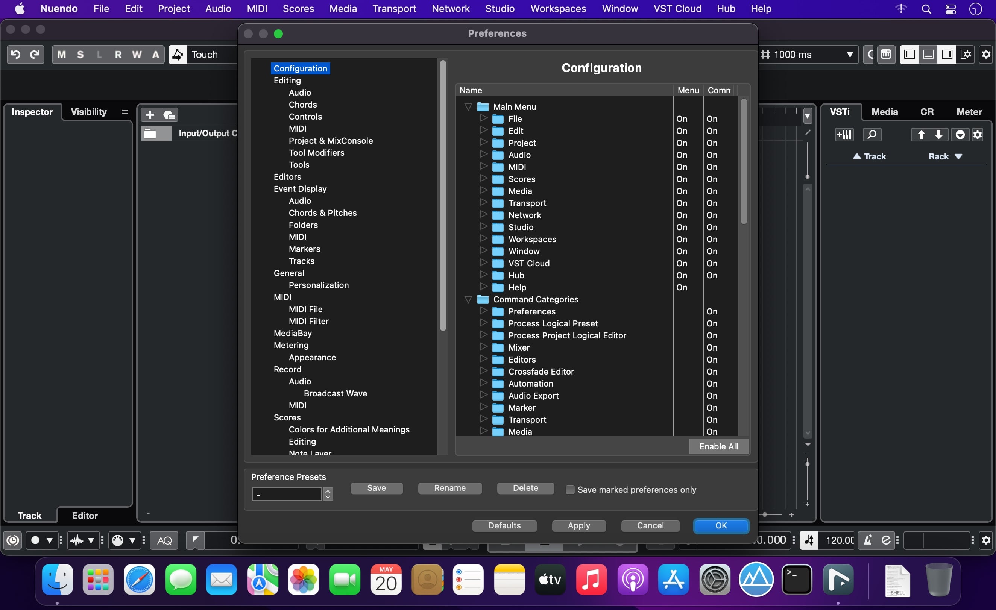The height and width of the screenshot is (610, 996).
Task: Open the window layout setup icon
Action: [966, 55]
